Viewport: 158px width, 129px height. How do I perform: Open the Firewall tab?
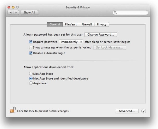coord(87,24)
